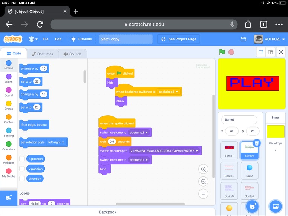
Task: Click the sprite x value 36 field
Action: [232, 131]
